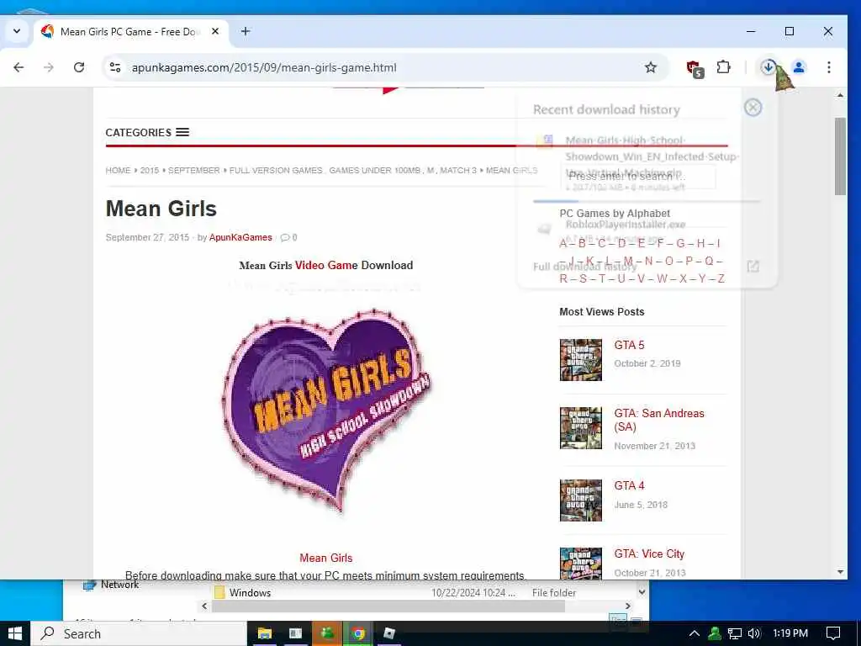Browse games starting with letter Z

click(721, 278)
